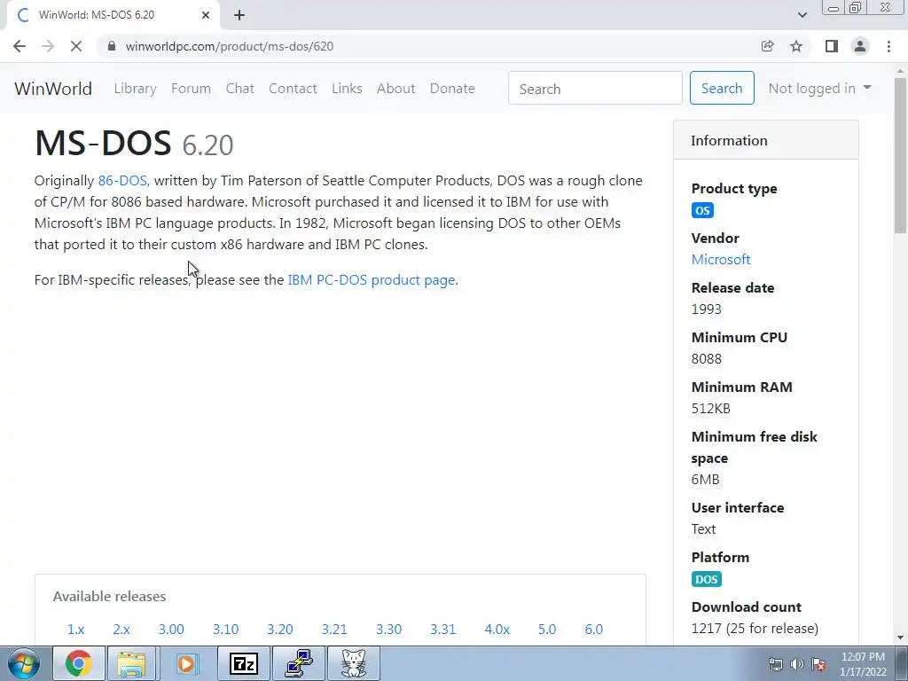
Task: Bookmark this page with the star
Action: tap(796, 46)
